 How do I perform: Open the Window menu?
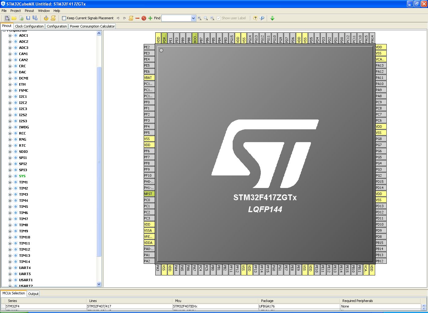pyautogui.click(x=44, y=11)
